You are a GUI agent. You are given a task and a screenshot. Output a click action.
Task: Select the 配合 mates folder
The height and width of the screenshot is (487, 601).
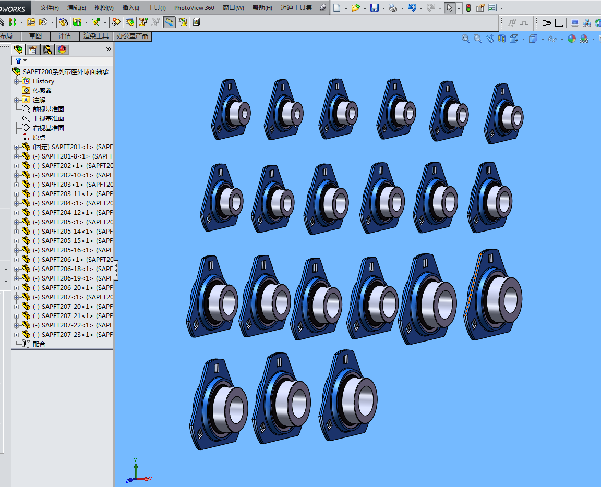39,344
